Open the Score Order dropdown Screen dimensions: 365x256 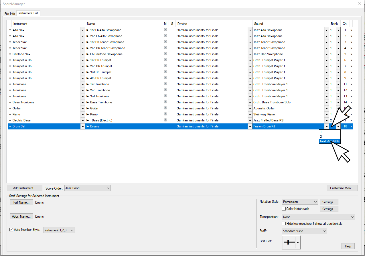tap(88, 188)
